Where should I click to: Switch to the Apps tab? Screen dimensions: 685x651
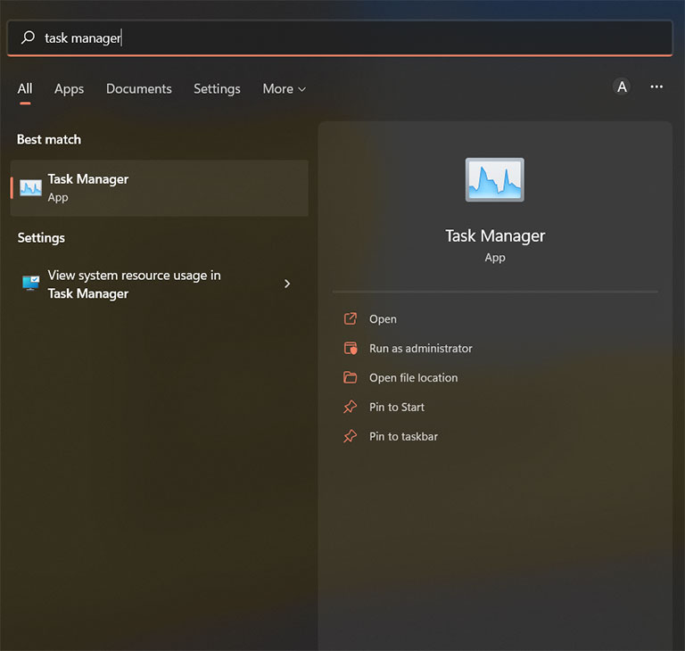(69, 88)
